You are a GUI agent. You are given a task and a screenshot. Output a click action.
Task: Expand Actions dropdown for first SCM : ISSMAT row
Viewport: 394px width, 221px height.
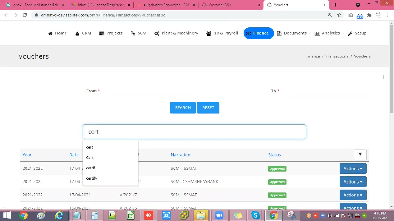click(x=353, y=169)
